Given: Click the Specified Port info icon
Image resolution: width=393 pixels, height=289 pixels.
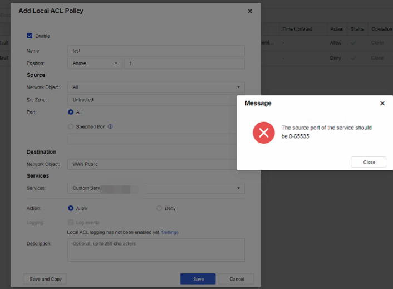Looking at the screenshot, I should pos(110,127).
